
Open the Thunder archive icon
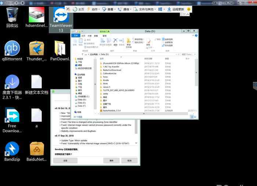[x=37, y=51]
